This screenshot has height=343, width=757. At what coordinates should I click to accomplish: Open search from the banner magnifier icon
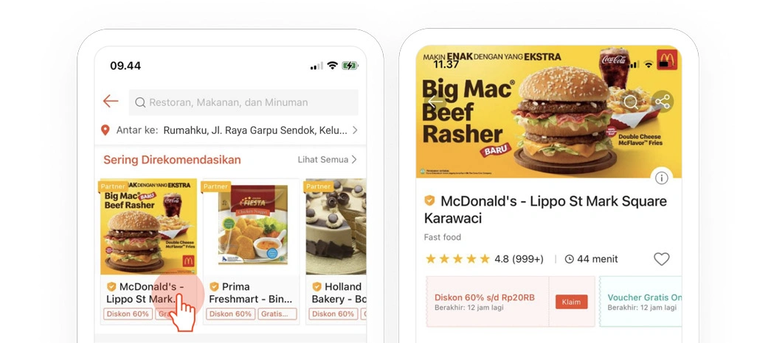tap(631, 102)
